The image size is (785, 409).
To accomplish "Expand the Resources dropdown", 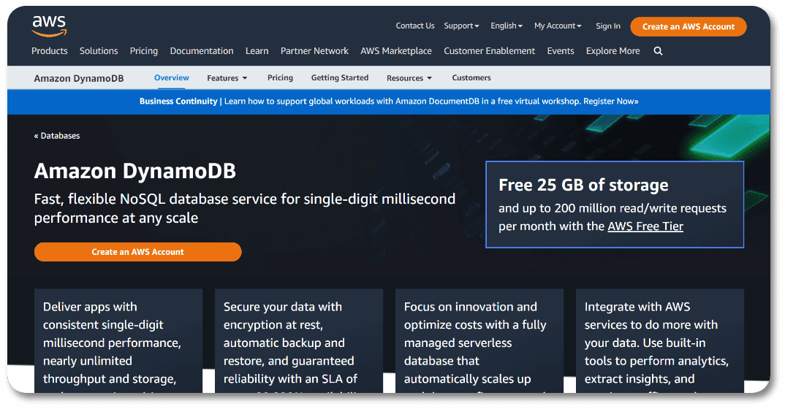I will click(409, 78).
